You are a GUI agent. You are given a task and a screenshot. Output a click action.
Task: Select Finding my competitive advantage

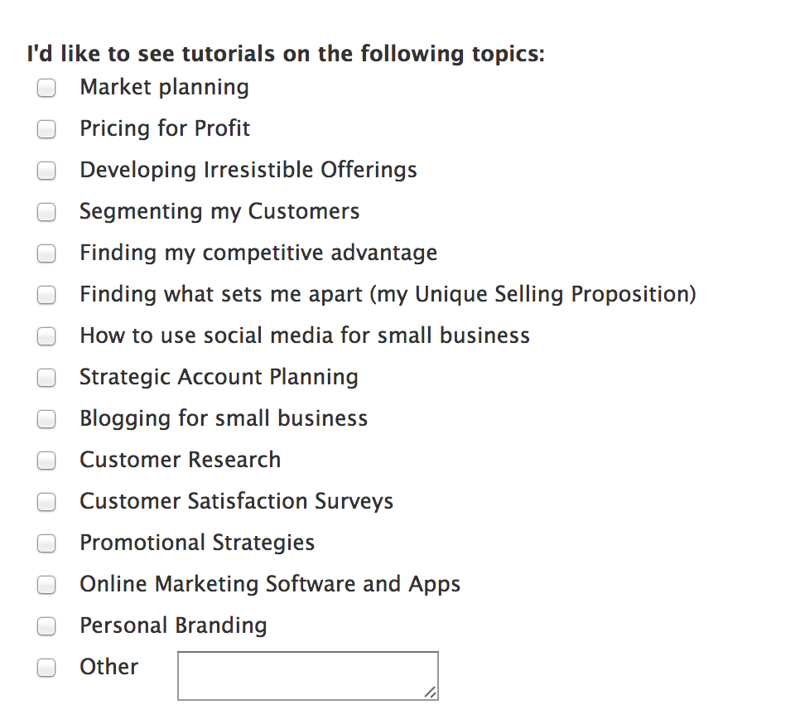(46, 253)
